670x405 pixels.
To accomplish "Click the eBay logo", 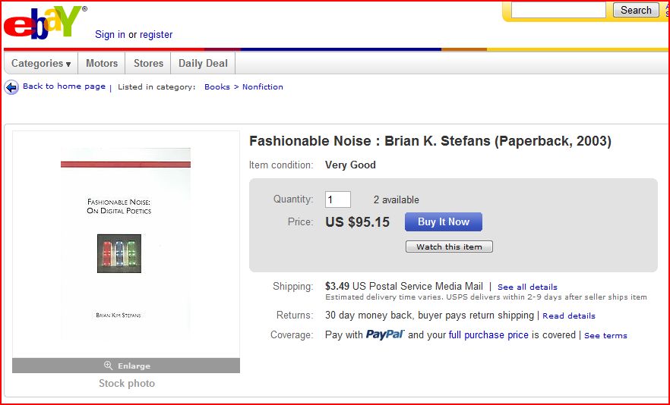I will click(43, 23).
